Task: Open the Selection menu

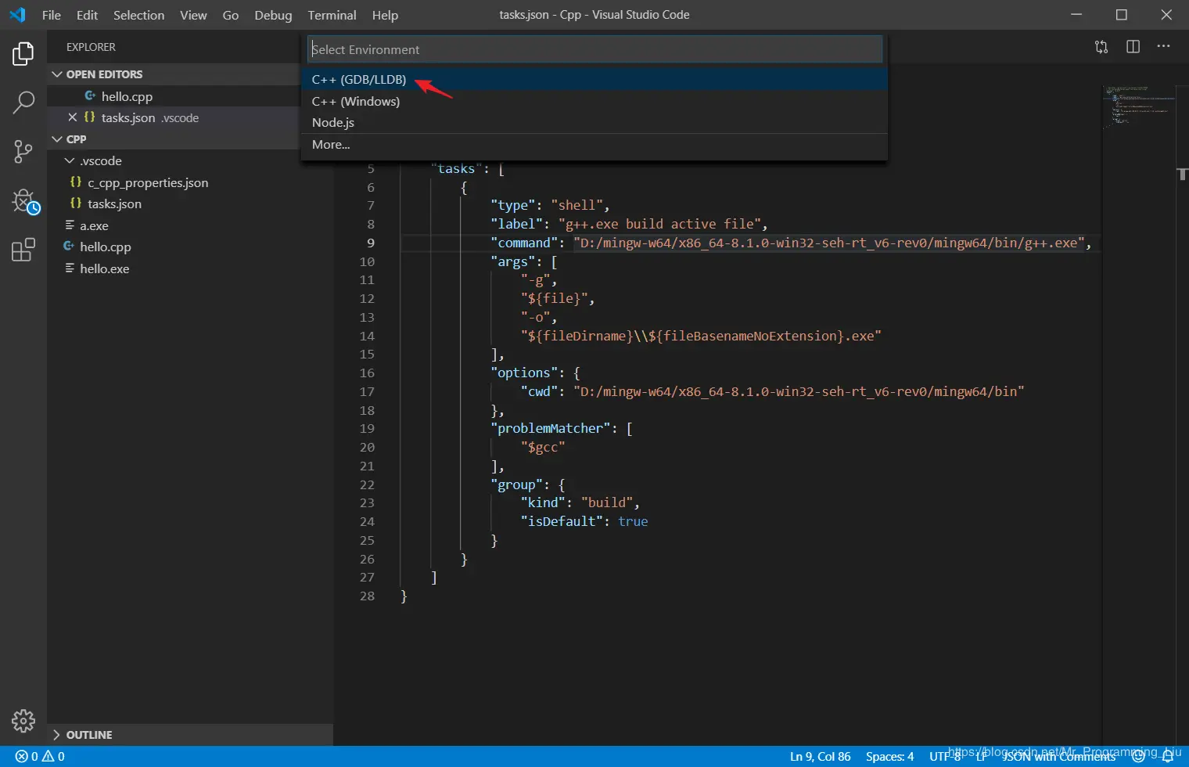Action: [x=138, y=15]
